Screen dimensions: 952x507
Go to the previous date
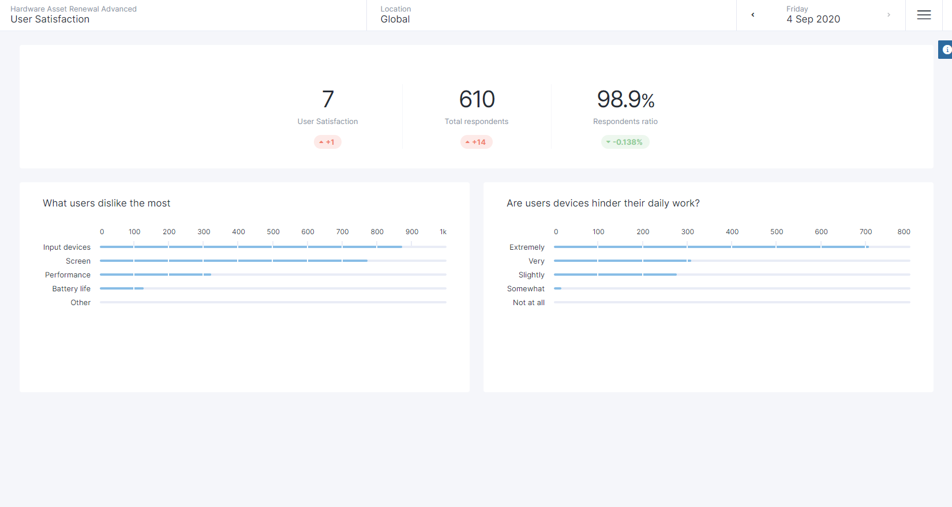click(x=752, y=15)
